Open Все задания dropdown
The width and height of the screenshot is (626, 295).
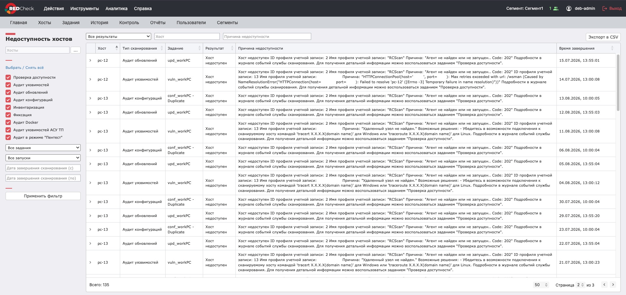[x=43, y=148]
